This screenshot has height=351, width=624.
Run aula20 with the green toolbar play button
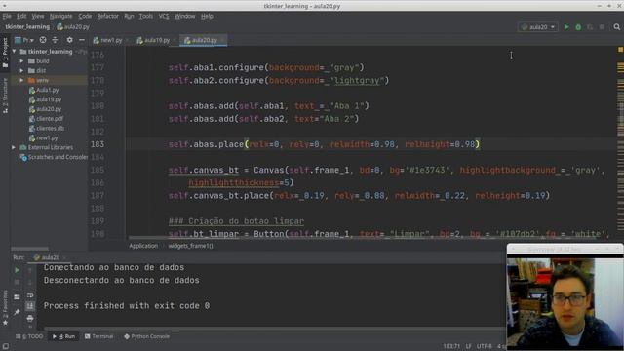point(566,27)
